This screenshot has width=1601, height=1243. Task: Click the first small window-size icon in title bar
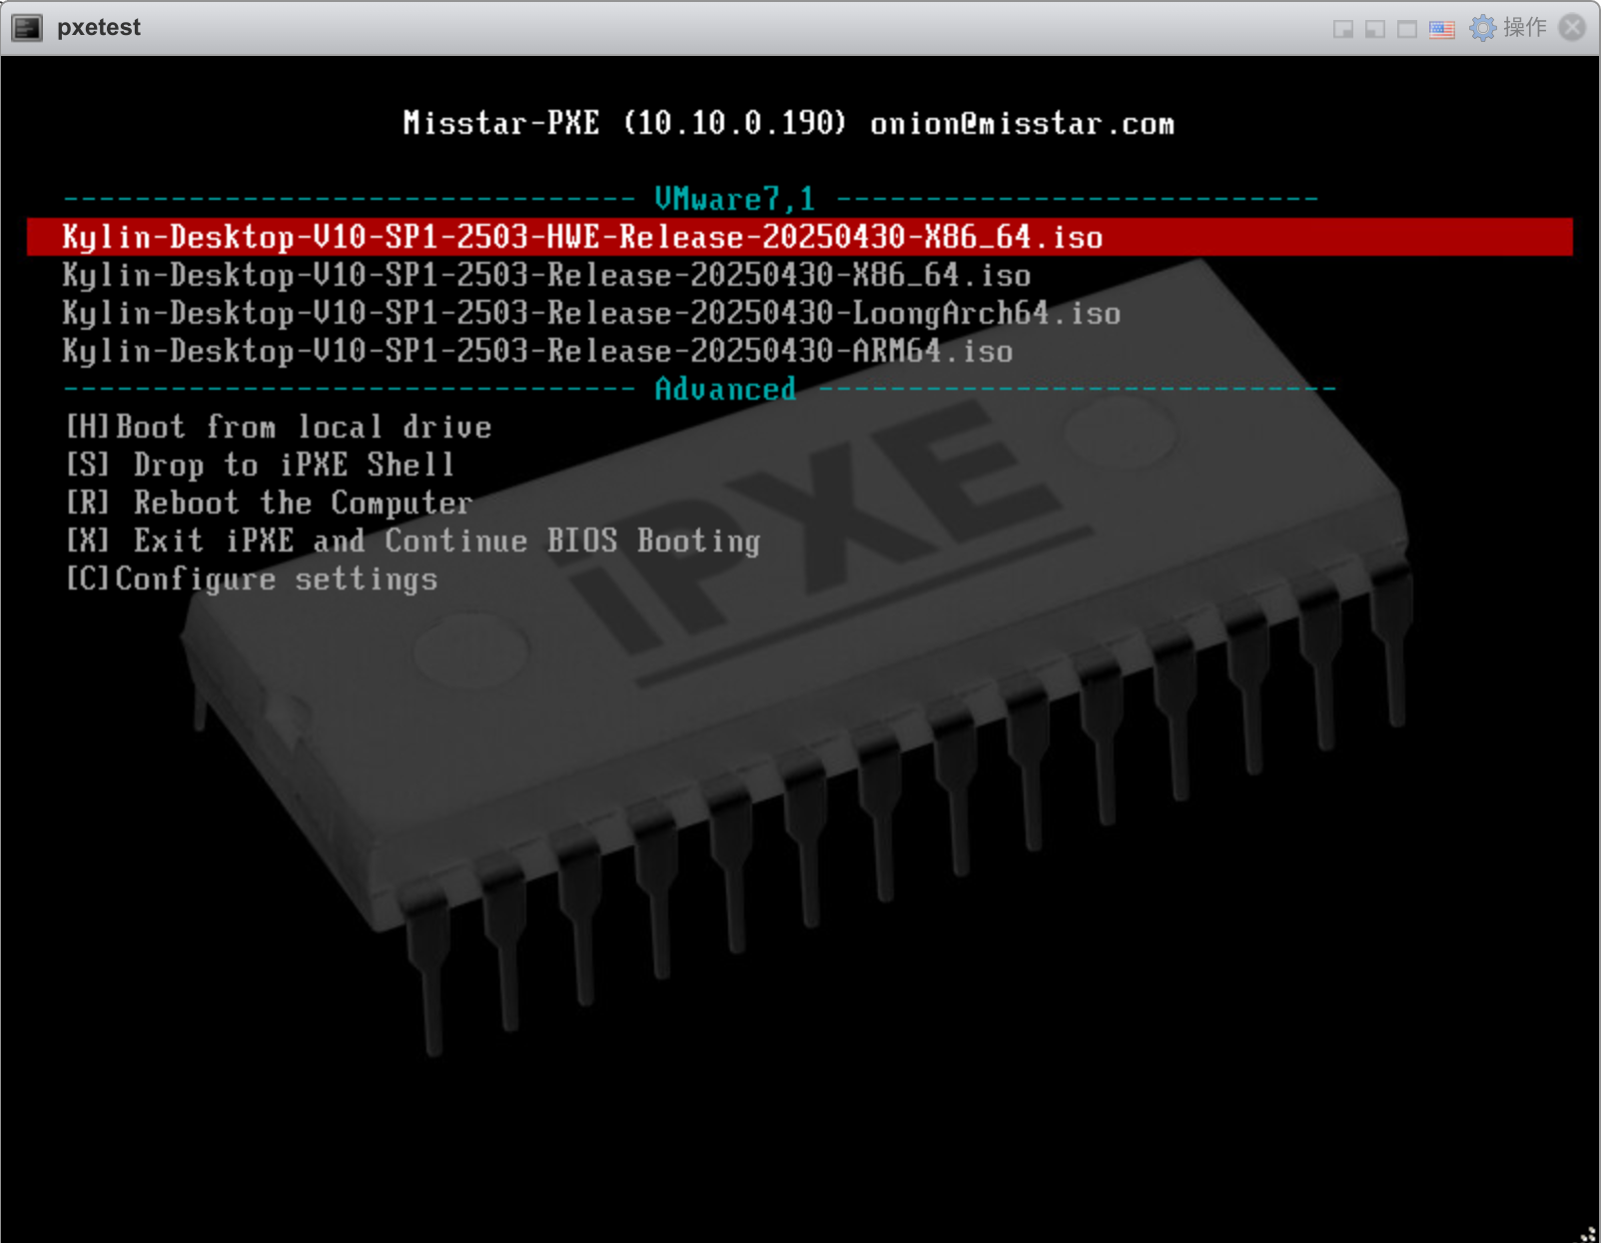click(x=1343, y=29)
